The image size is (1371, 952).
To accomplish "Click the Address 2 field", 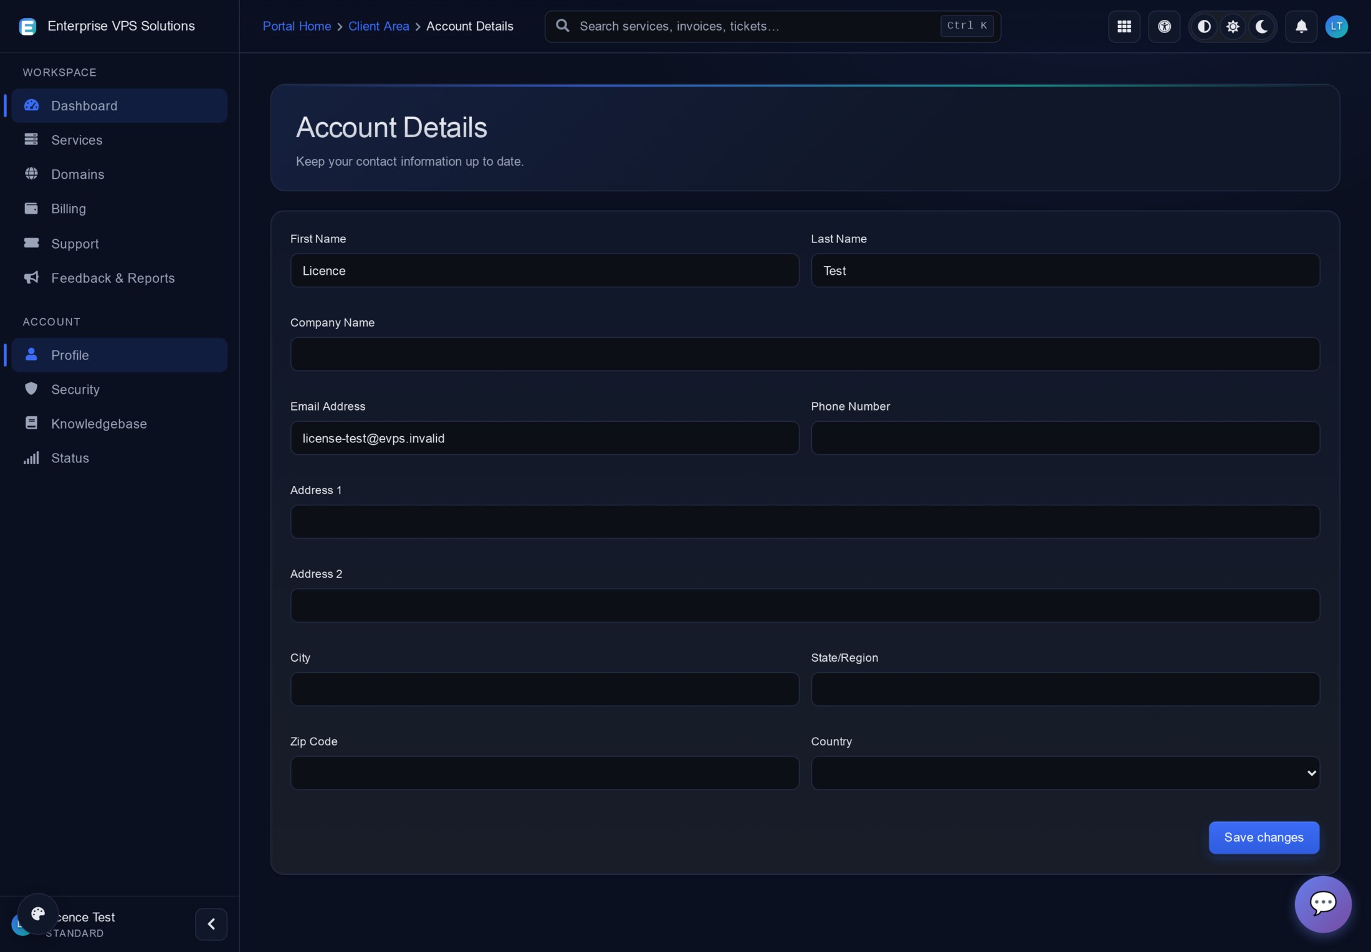I will [x=805, y=605].
